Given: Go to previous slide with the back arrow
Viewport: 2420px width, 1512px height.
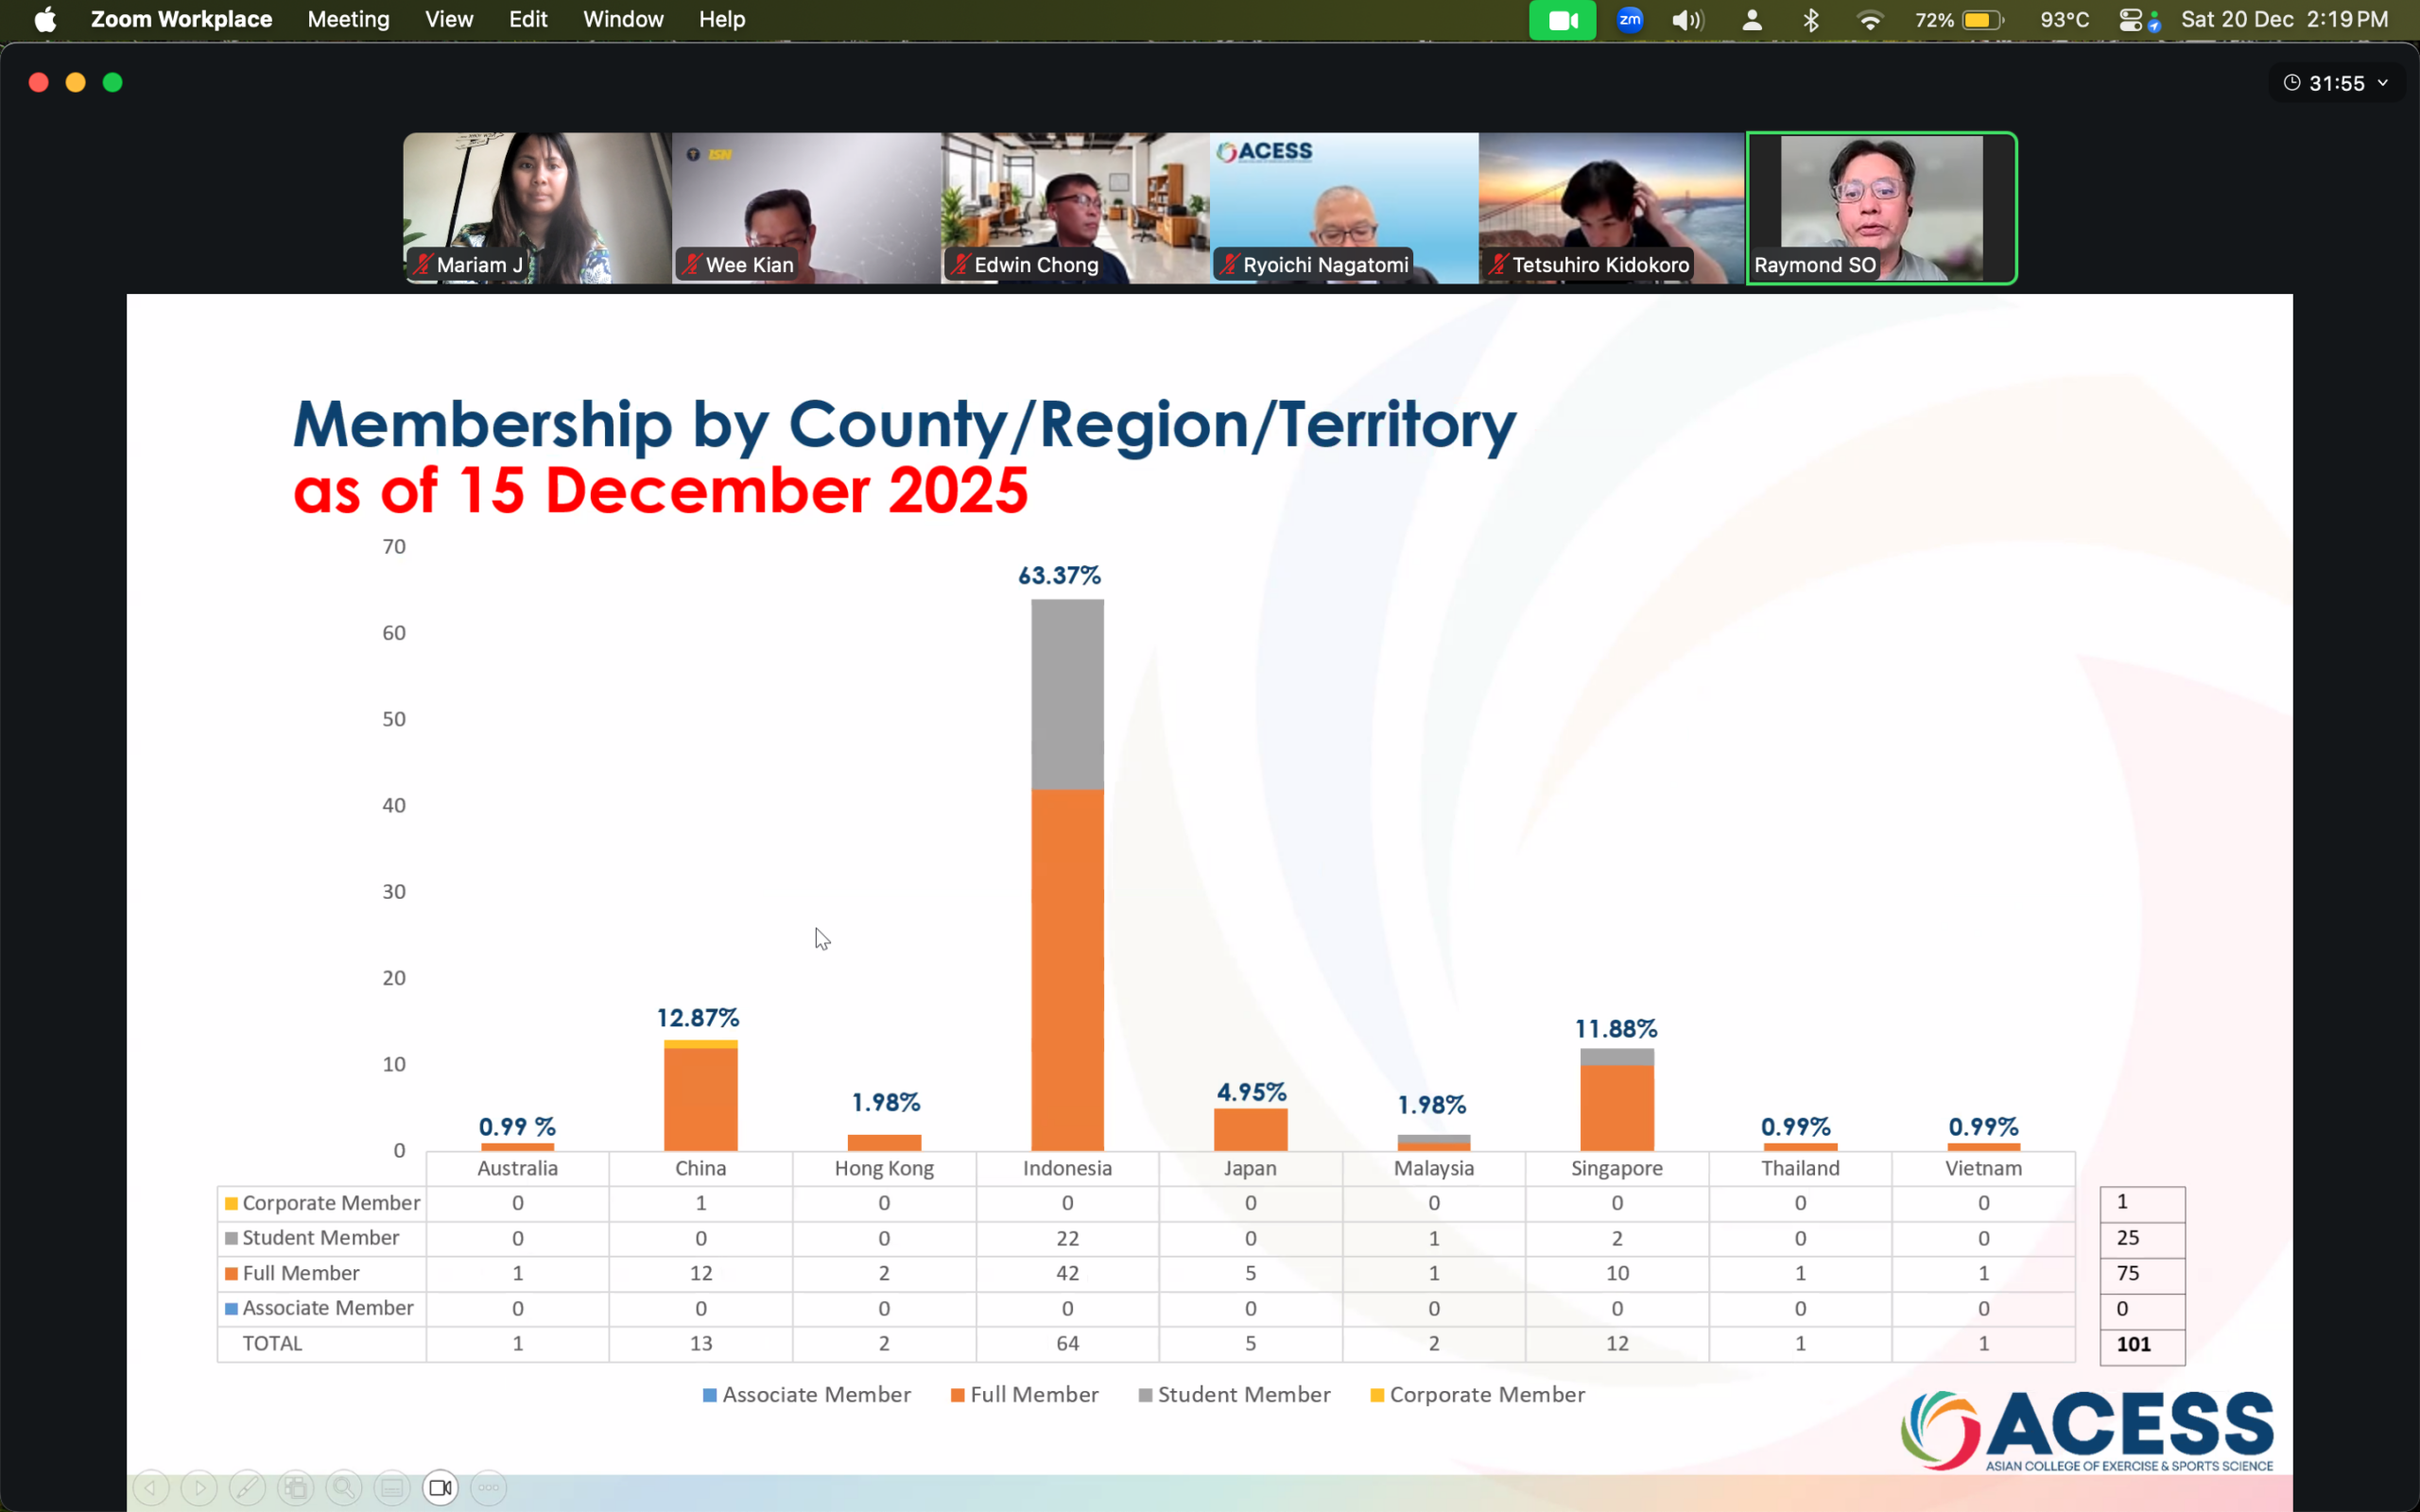Looking at the screenshot, I should click(151, 1488).
